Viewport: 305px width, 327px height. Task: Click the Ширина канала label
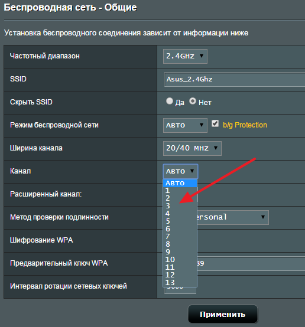(x=36, y=148)
